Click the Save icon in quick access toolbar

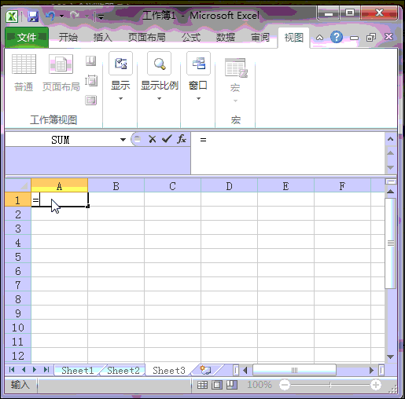(x=33, y=16)
